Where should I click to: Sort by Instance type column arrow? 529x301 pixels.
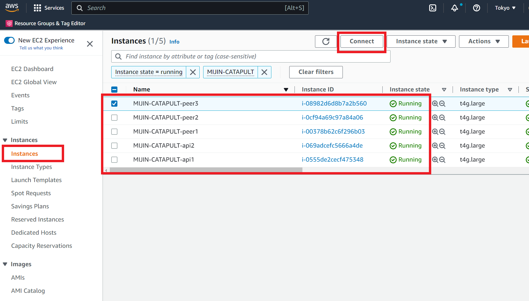(510, 90)
